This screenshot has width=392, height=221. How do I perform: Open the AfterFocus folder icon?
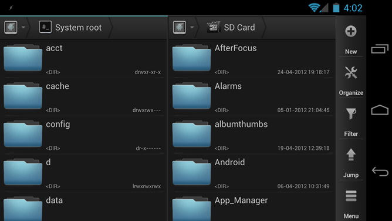(x=191, y=58)
